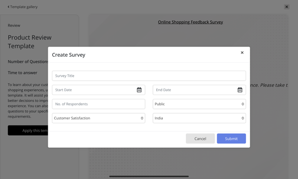Click the Time to answer label
The image size is (298, 179).
22,73
